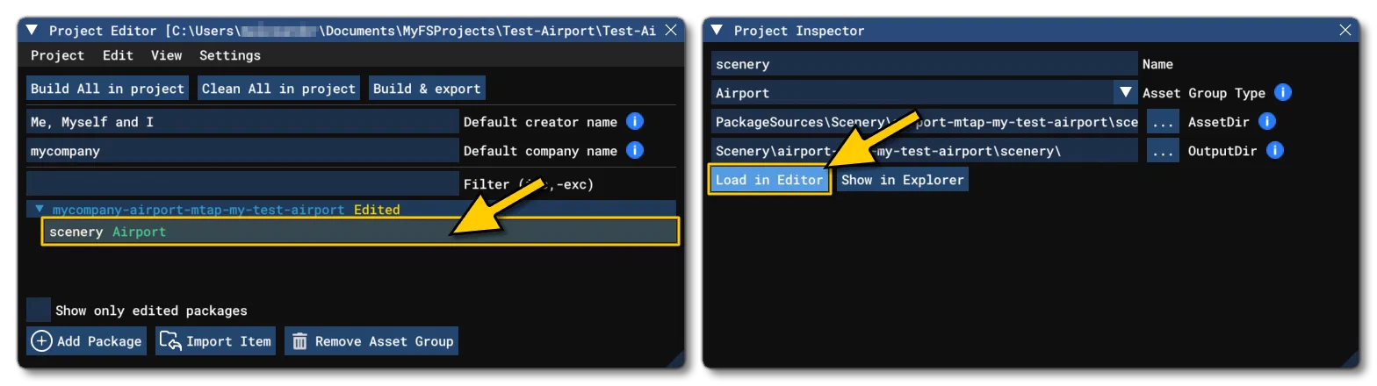Click info icon beside Default creator name

pos(635,121)
